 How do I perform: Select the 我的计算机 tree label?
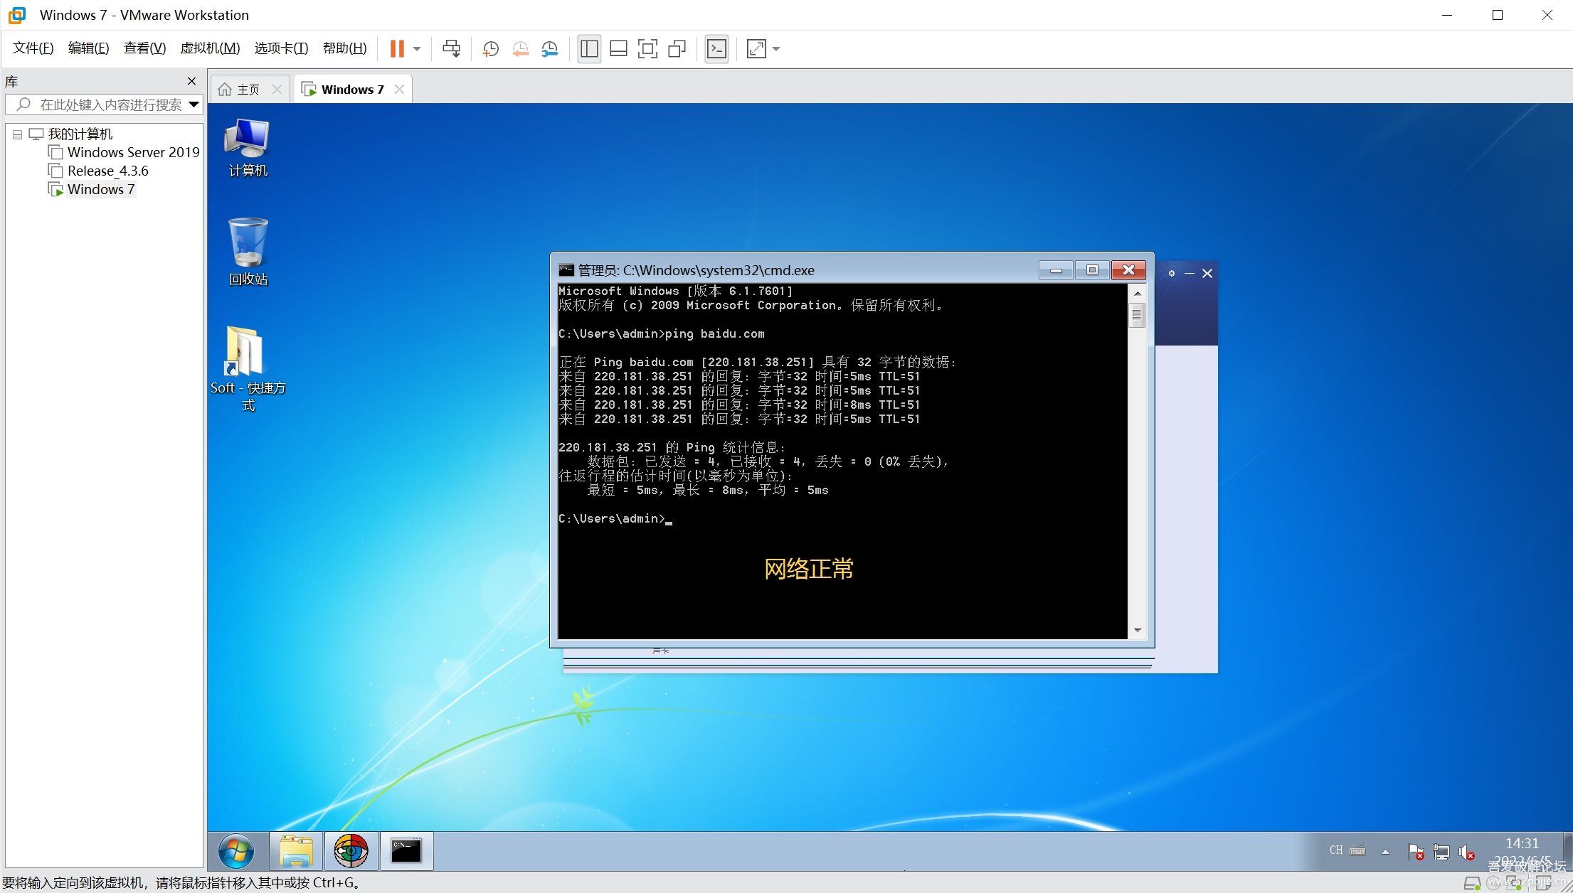pyautogui.click(x=80, y=134)
